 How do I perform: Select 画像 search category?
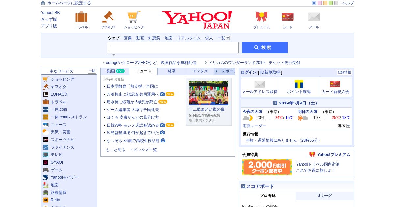tap(128, 38)
